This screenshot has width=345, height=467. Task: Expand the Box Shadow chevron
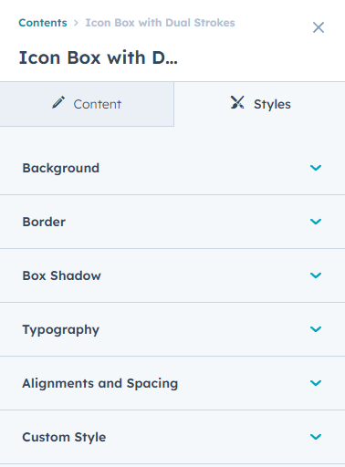pos(316,275)
